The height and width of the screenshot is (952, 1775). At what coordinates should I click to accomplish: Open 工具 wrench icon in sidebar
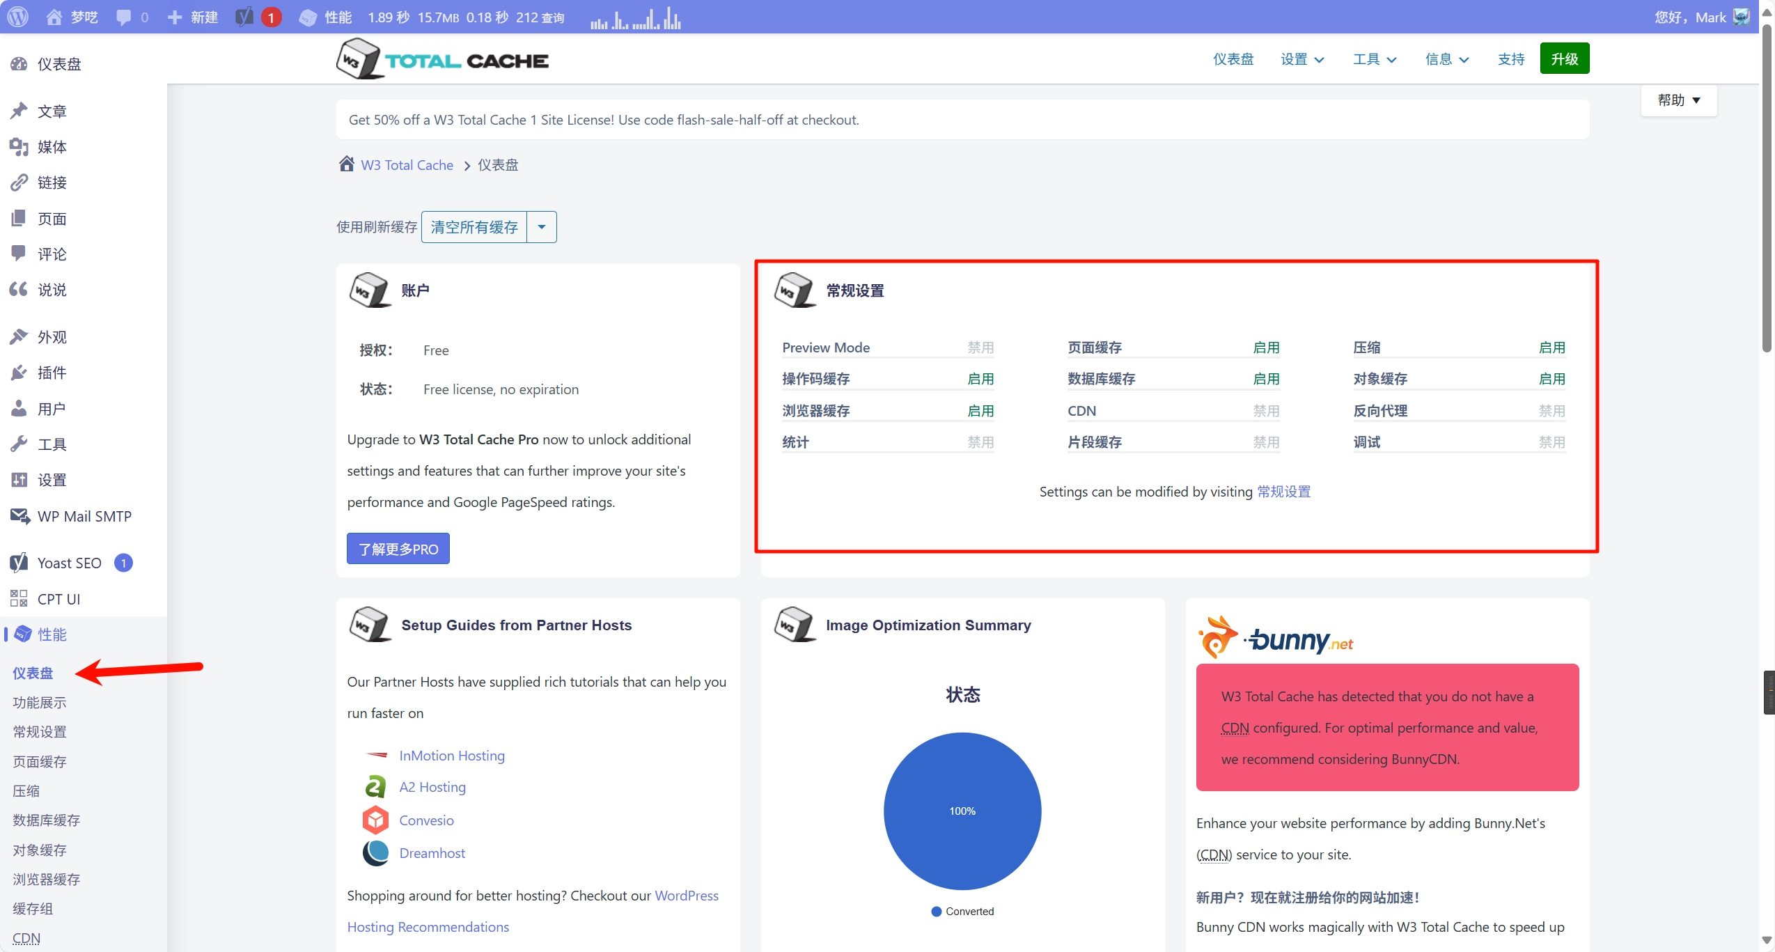tap(19, 444)
